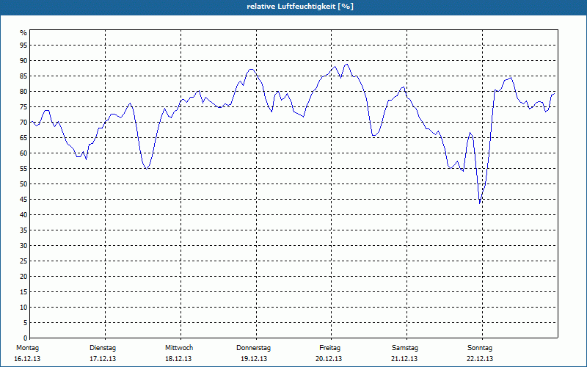Click the date 22.12.13
Screen dimensions: 587x367
coord(480,359)
